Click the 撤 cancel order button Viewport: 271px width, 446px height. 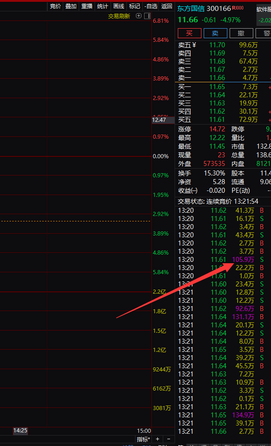(241, 33)
